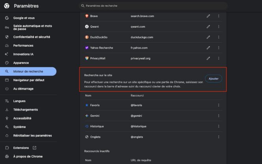Click the @gemini shortcut text
Viewport: 262px width, 164px height.
tap(137, 116)
